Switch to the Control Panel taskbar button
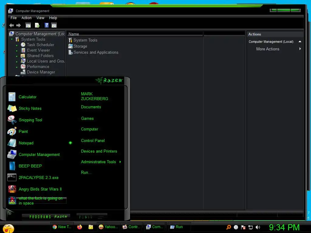311x233 pixels. click(131, 227)
